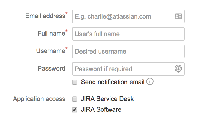The image size is (218, 123).
Task: Click into the User's full name field
Action: (128, 34)
